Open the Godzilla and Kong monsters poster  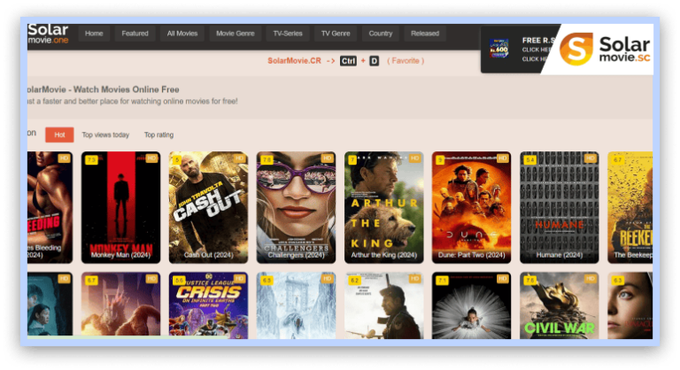[120, 305]
